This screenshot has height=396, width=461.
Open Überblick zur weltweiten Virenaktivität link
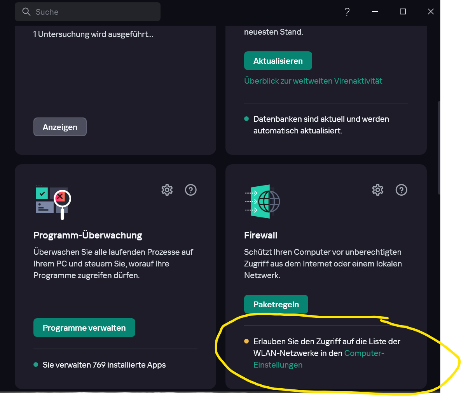313,81
